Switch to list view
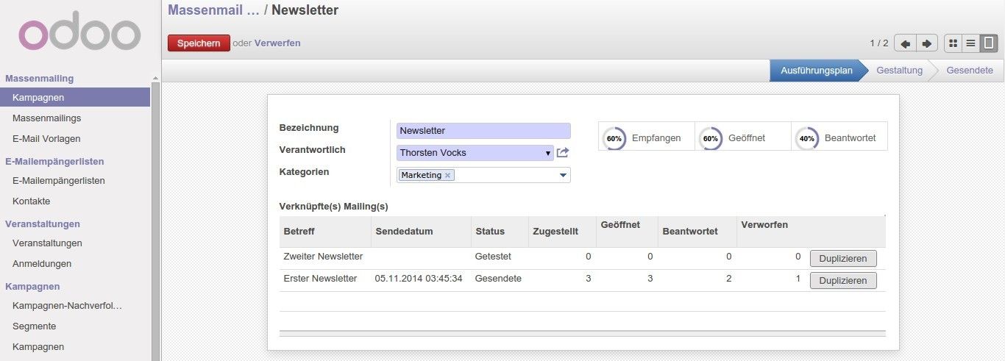The height and width of the screenshot is (361, 1005). (971, 43)
